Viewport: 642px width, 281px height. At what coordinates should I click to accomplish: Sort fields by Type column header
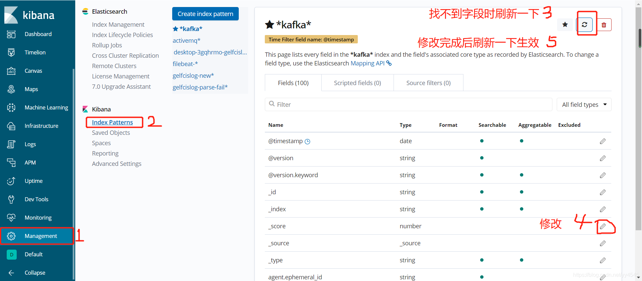405,125
